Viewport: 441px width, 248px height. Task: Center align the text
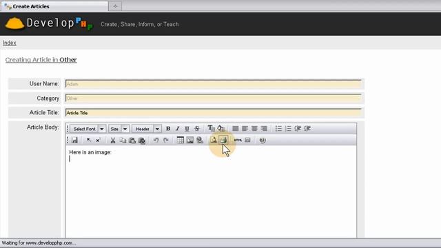point(254,129)
